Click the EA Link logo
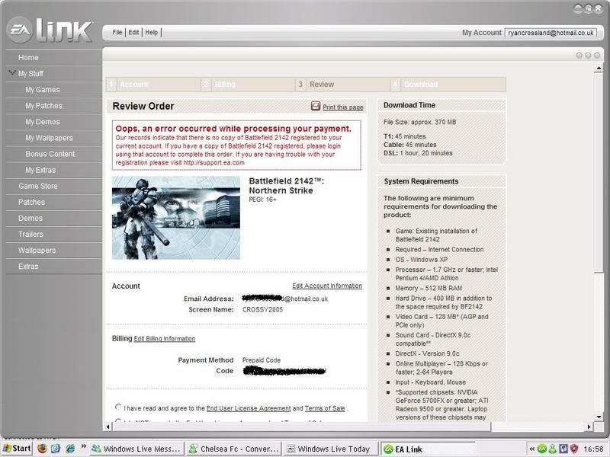Screen dimensions: 610x457 click(50, 30)
